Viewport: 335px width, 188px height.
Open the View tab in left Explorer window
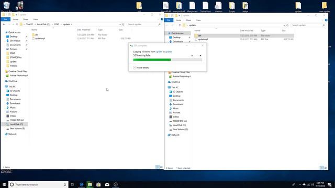pos(36,19)
